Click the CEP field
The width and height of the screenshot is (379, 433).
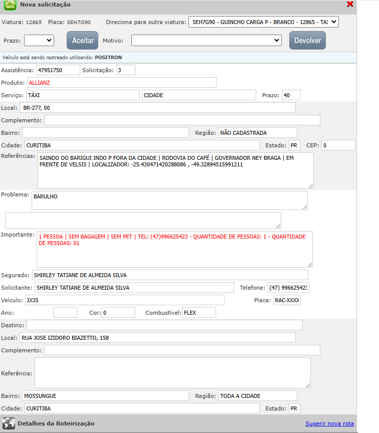click(x=338, y=145)
